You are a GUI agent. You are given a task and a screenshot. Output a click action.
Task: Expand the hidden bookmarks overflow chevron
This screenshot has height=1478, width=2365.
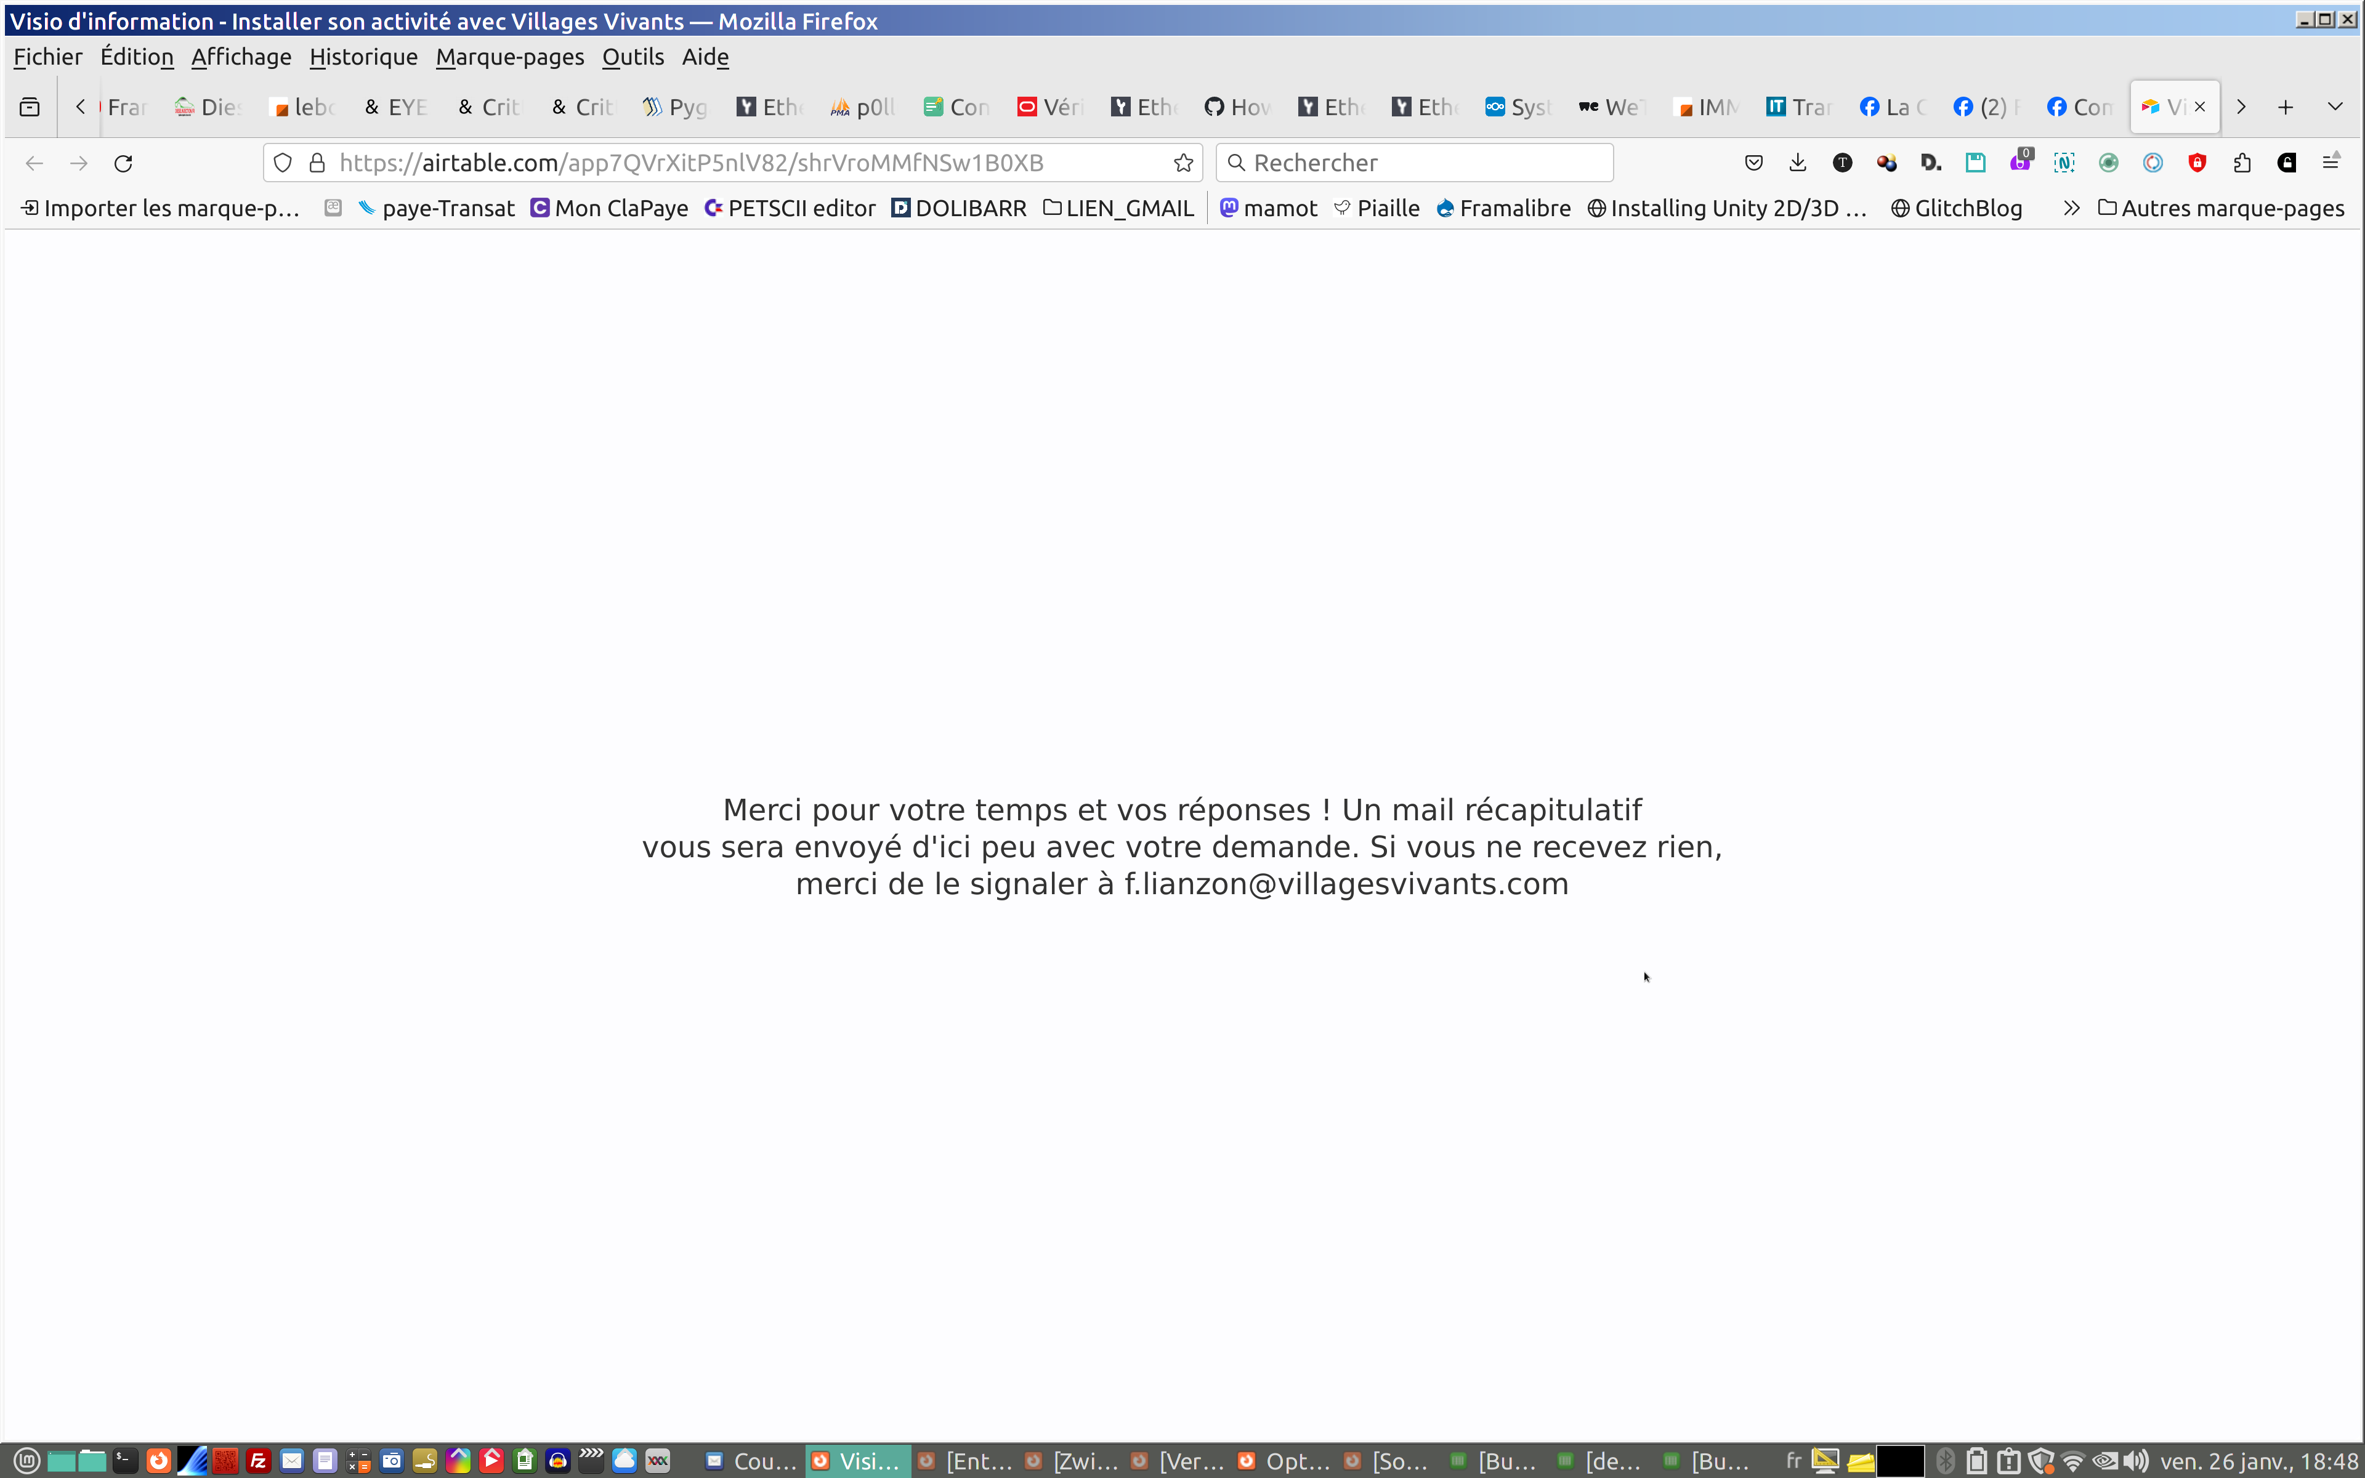2071,208
